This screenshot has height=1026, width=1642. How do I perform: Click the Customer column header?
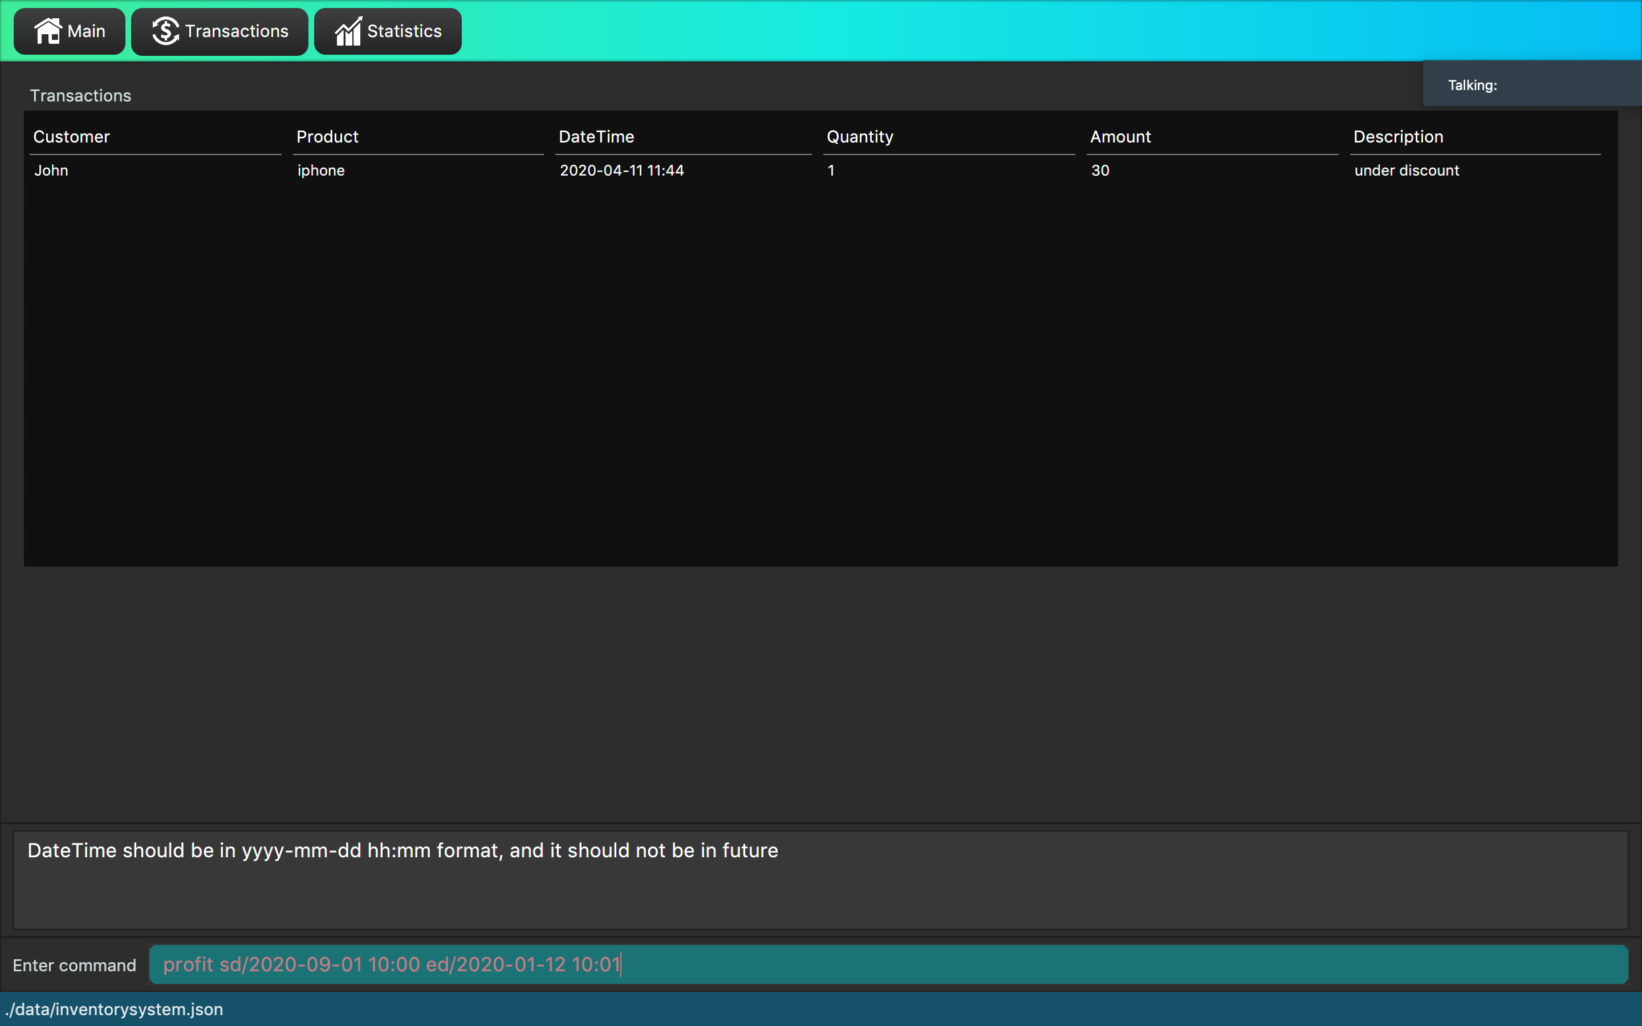click(x=71, y=136)
